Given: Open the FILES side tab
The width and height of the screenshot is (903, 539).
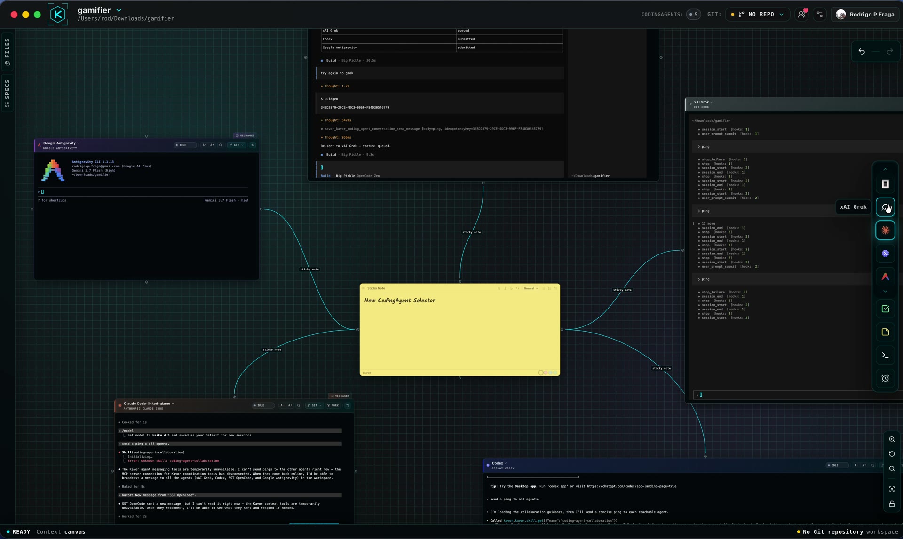Looking at the screenshot, I should (7, 51).
